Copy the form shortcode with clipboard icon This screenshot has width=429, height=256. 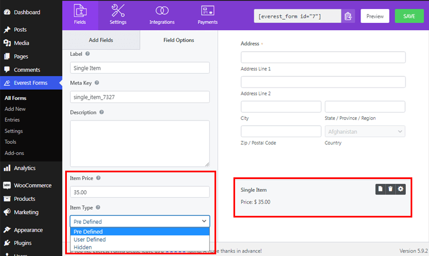point(348,16)
